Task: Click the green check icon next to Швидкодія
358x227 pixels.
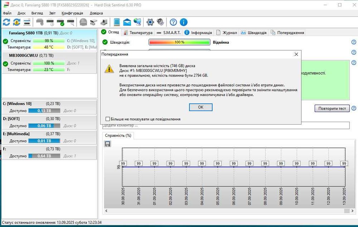Action: 105,42
